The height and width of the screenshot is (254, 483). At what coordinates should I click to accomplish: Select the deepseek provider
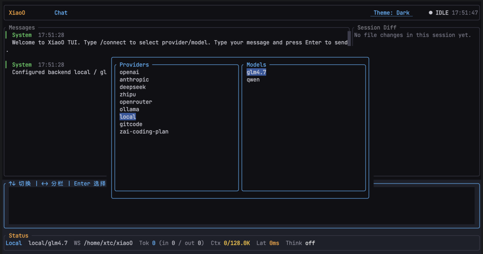point(132,87)
